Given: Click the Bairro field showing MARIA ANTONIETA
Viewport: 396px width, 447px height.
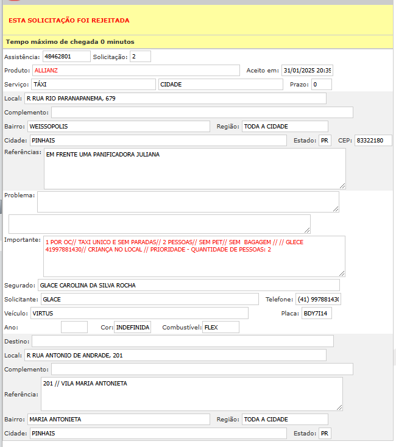Looking at the screenshot, I should 119,419.
